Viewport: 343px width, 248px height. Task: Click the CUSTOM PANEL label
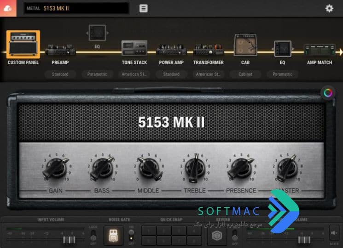(x=23, y=62)
